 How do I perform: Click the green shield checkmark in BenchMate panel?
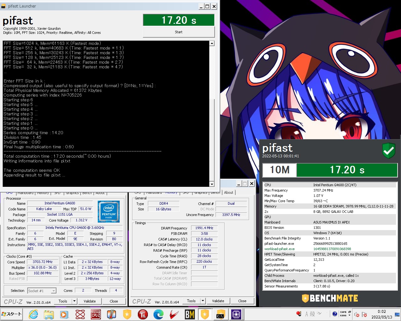(x=389, y=151)
